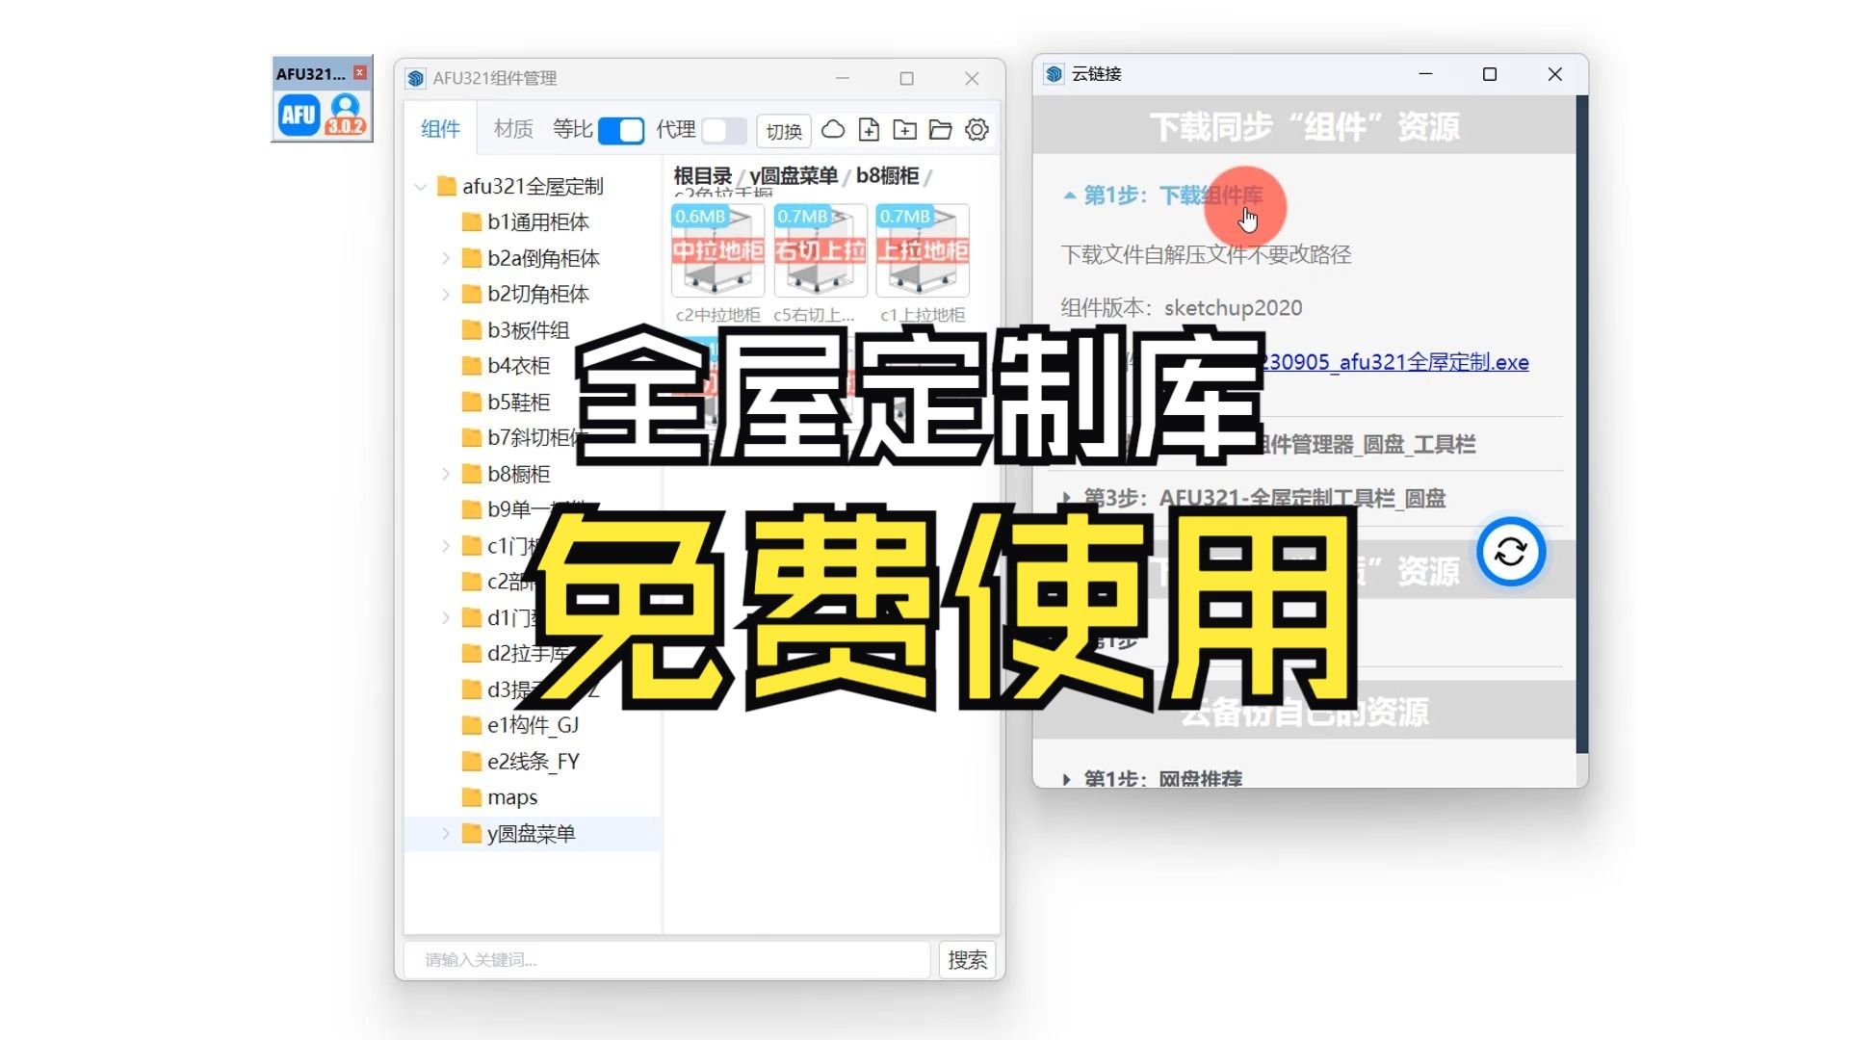This screenshot has height=1040, width=1849.
Task: Open the cloud link icon in toolbar
Action: click(833, 130)
